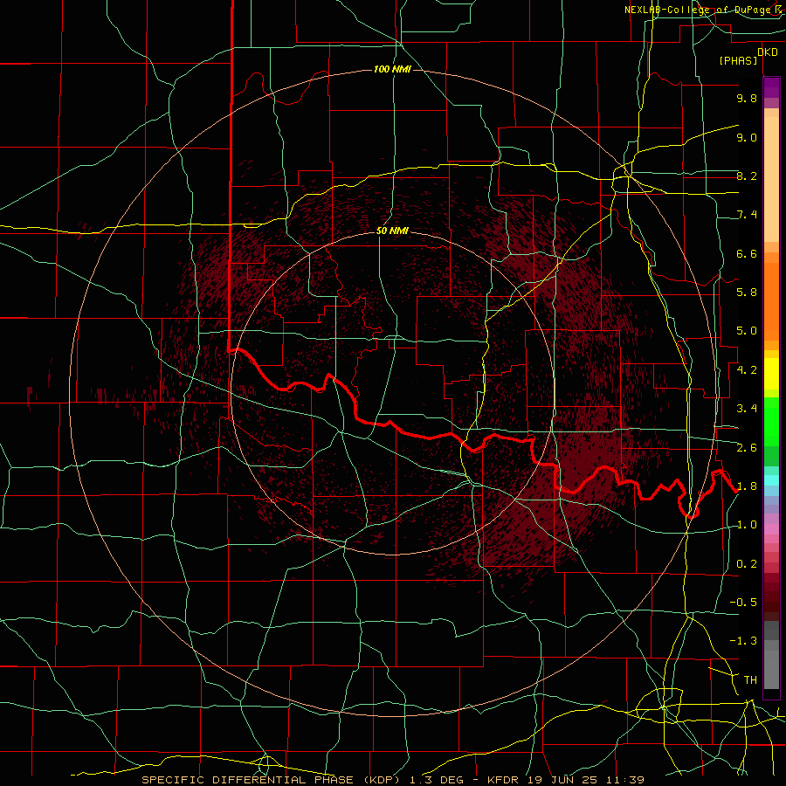Viewport: 786px width, 786px height.
Task: Click the 50 NMI range ring label
Action: pyautogui.click(x=392, y=231)
